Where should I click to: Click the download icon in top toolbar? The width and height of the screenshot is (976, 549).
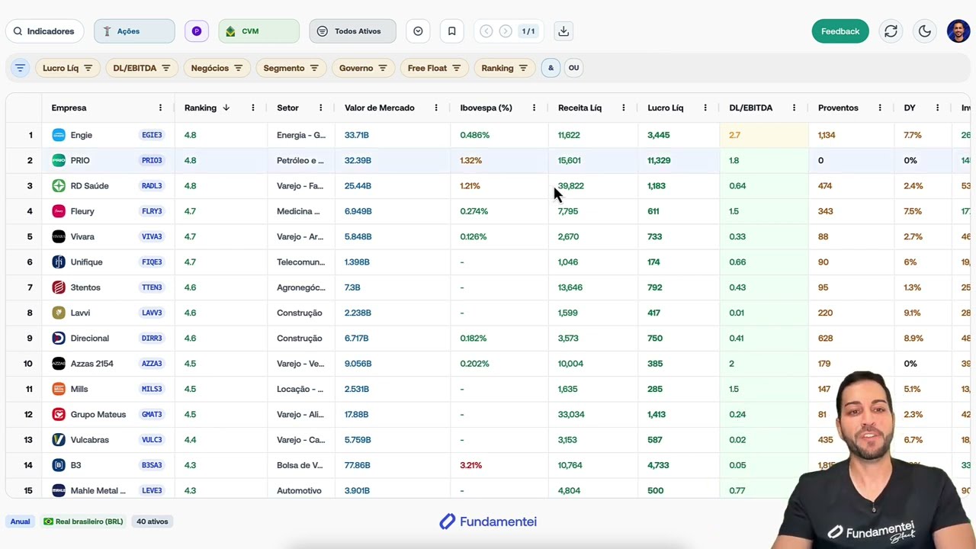coord(563,31)
